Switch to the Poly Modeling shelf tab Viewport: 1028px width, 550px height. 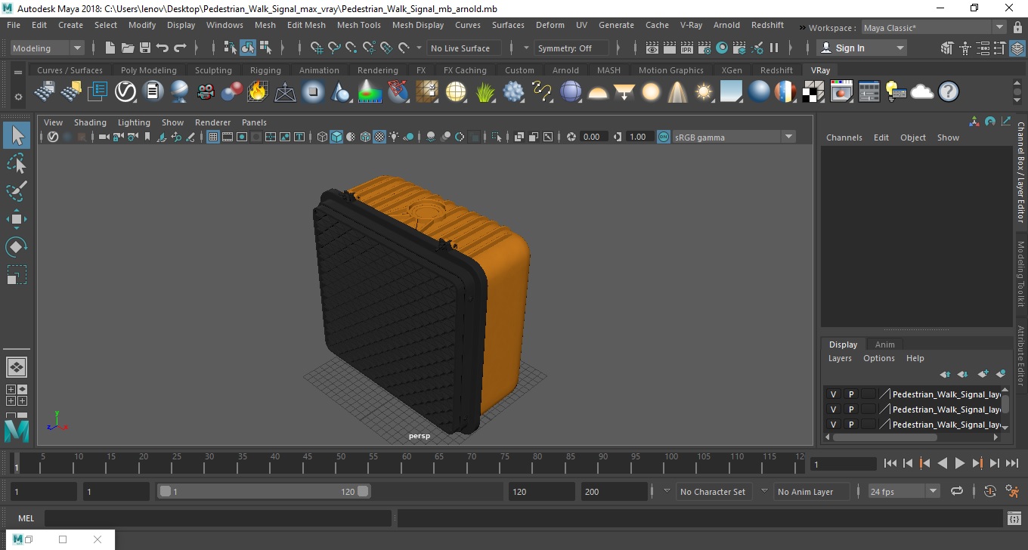(148, 70)
